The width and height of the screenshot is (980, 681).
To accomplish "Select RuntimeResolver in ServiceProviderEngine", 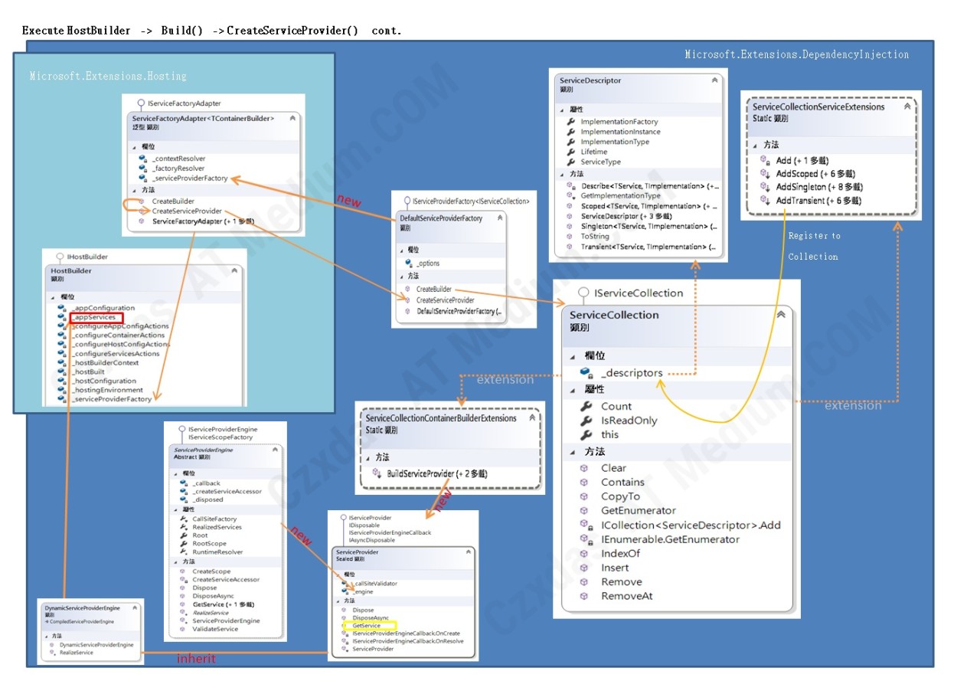I will [x=217, y=552].
